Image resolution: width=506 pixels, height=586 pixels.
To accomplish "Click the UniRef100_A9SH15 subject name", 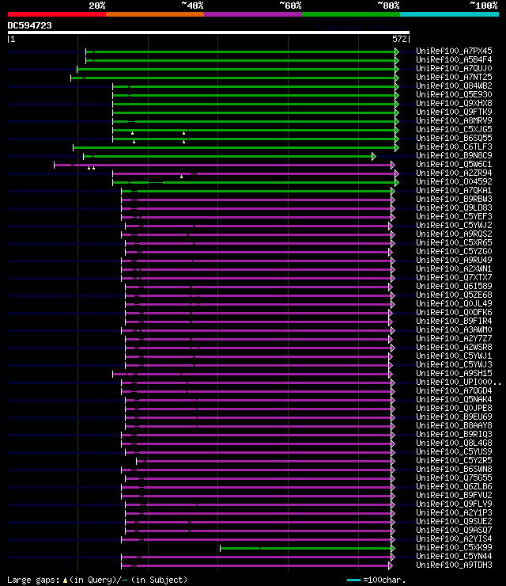I will [x=454, y=373].
